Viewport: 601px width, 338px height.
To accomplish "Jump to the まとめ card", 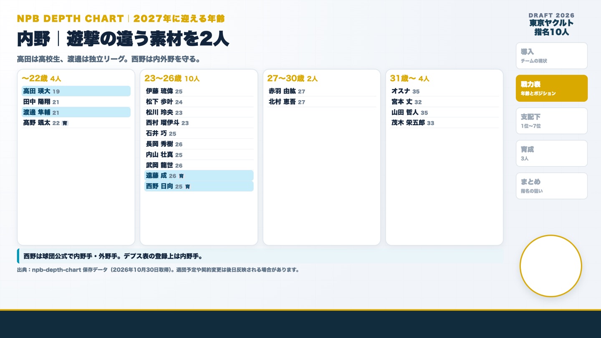I will 551,186.
